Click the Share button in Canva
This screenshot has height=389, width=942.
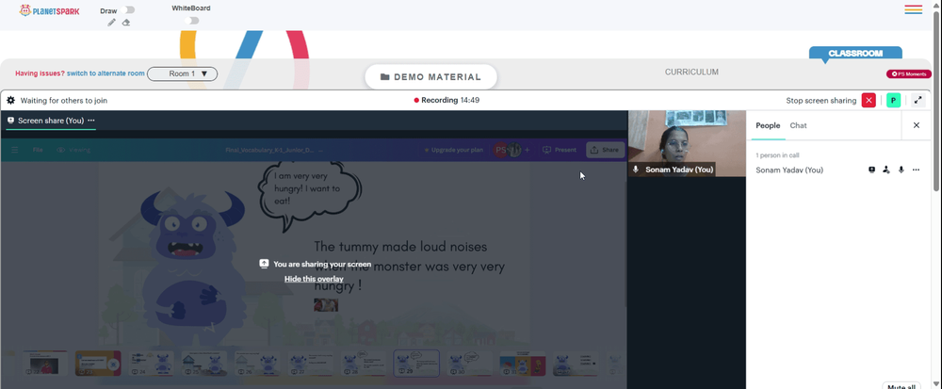click(x=605, y=150)
